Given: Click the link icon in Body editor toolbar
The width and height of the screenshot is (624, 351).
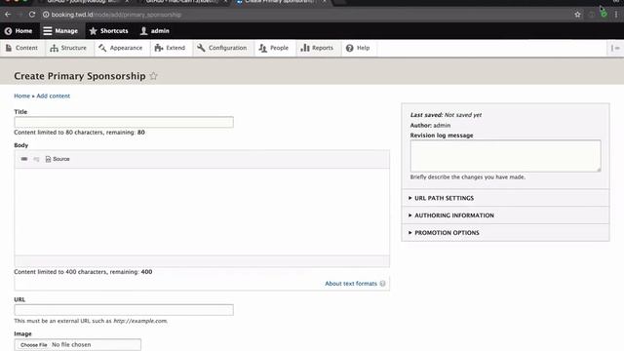Looking at the screenshot, I should coord(24,159).
